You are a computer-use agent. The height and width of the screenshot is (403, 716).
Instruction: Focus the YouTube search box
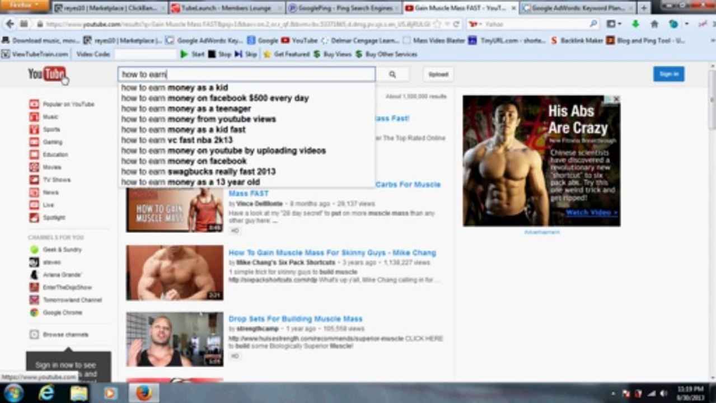[246, 74]
